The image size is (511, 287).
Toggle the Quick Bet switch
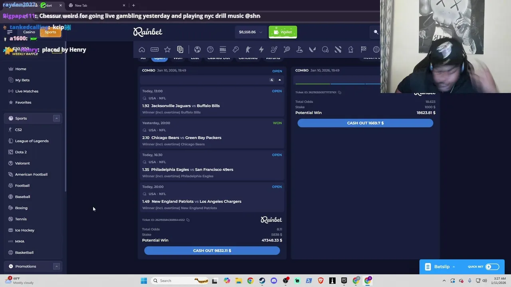pyautogui.click(x=492, y=267)
